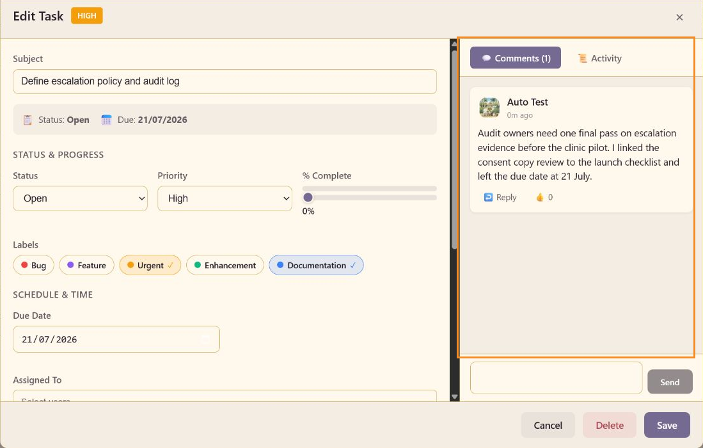This screenshot has width=703, height=448.
Task: Save the task changes
Action: (x=667, y=425)
